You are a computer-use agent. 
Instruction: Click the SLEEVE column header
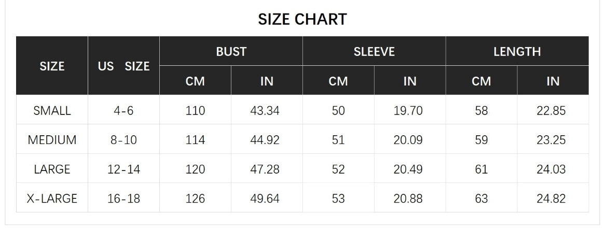(x=374, y=51)
